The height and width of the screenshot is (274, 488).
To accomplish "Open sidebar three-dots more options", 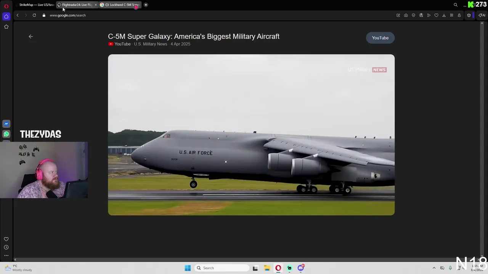I will 6,255.
